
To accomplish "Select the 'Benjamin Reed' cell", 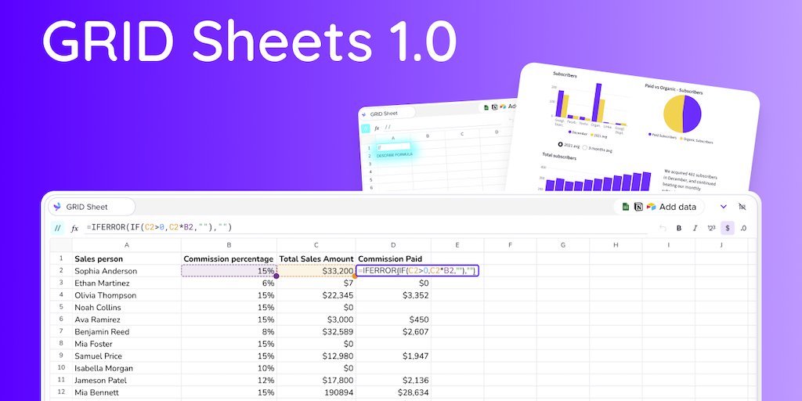I will coord(127,331).
